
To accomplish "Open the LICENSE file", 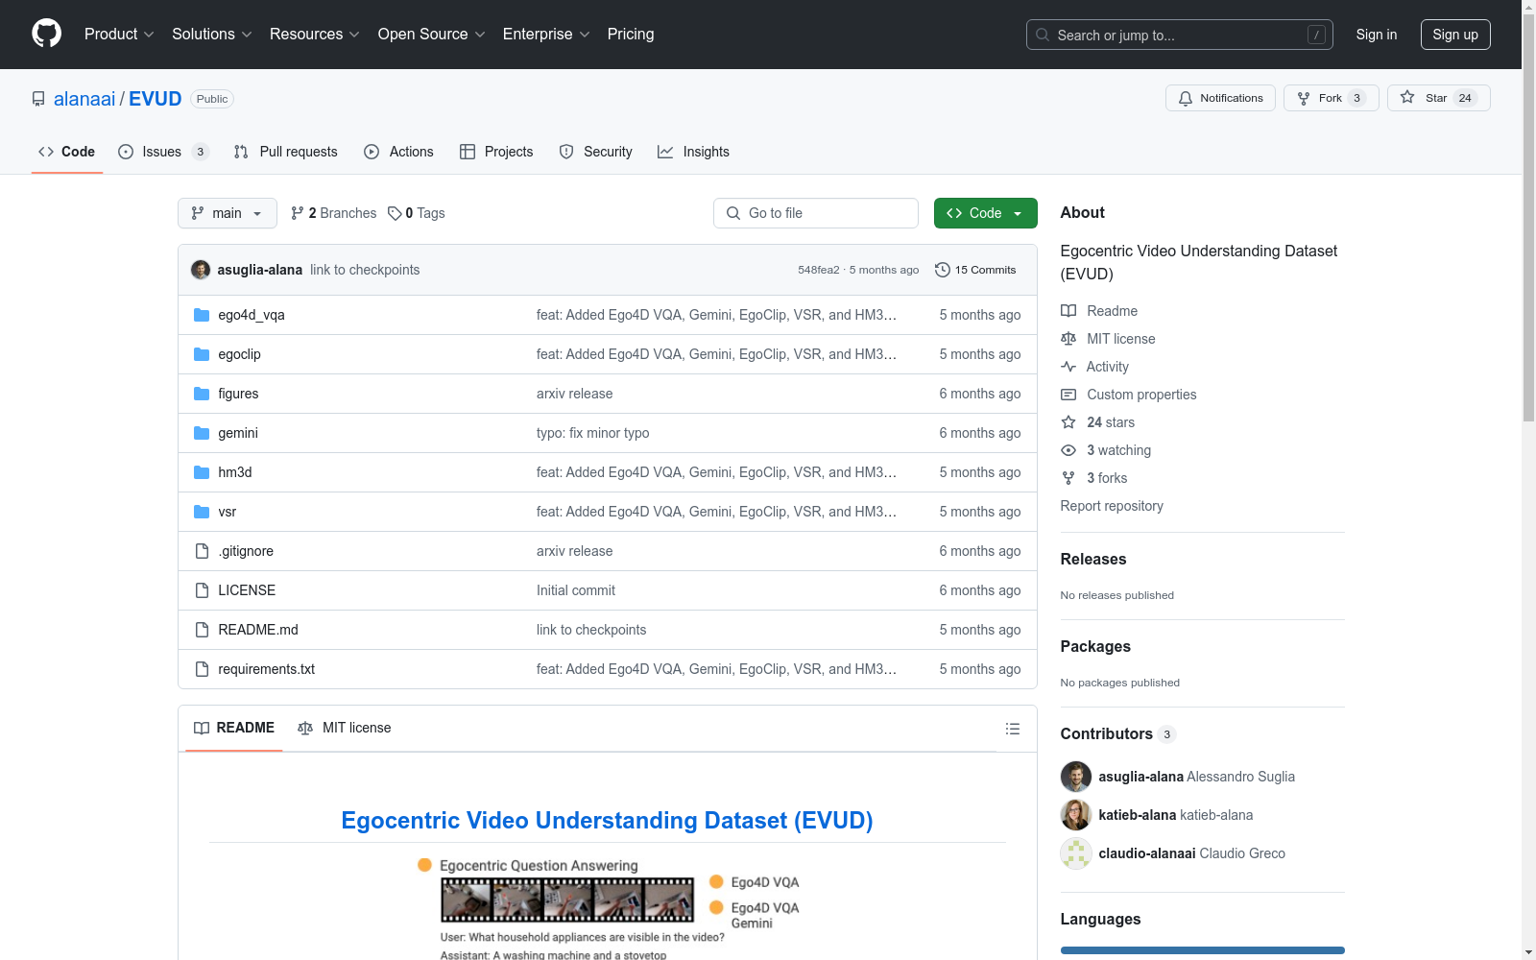I will pos(247,590).
